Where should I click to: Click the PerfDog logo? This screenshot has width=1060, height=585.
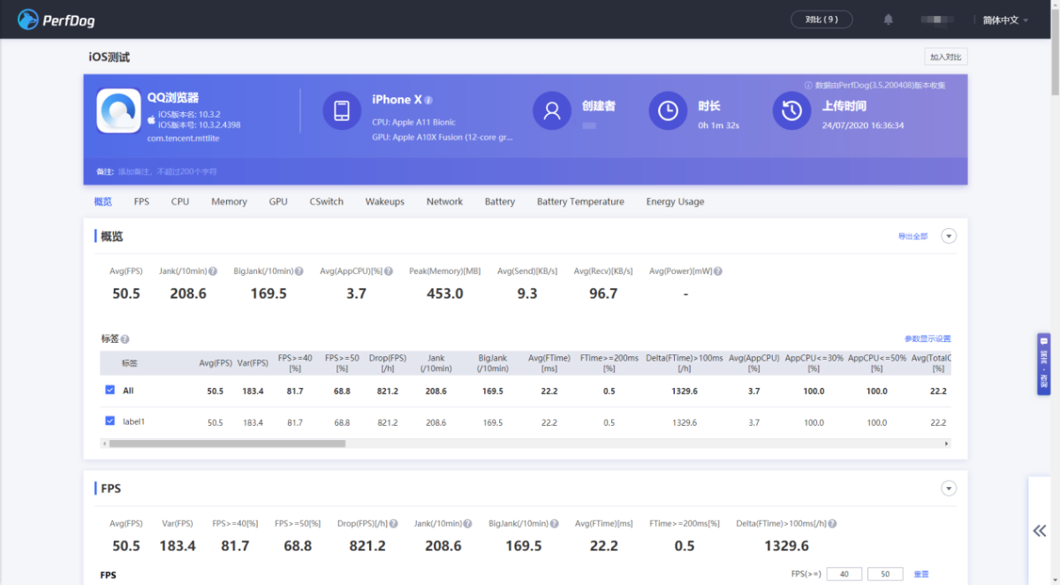coord(56,19)
